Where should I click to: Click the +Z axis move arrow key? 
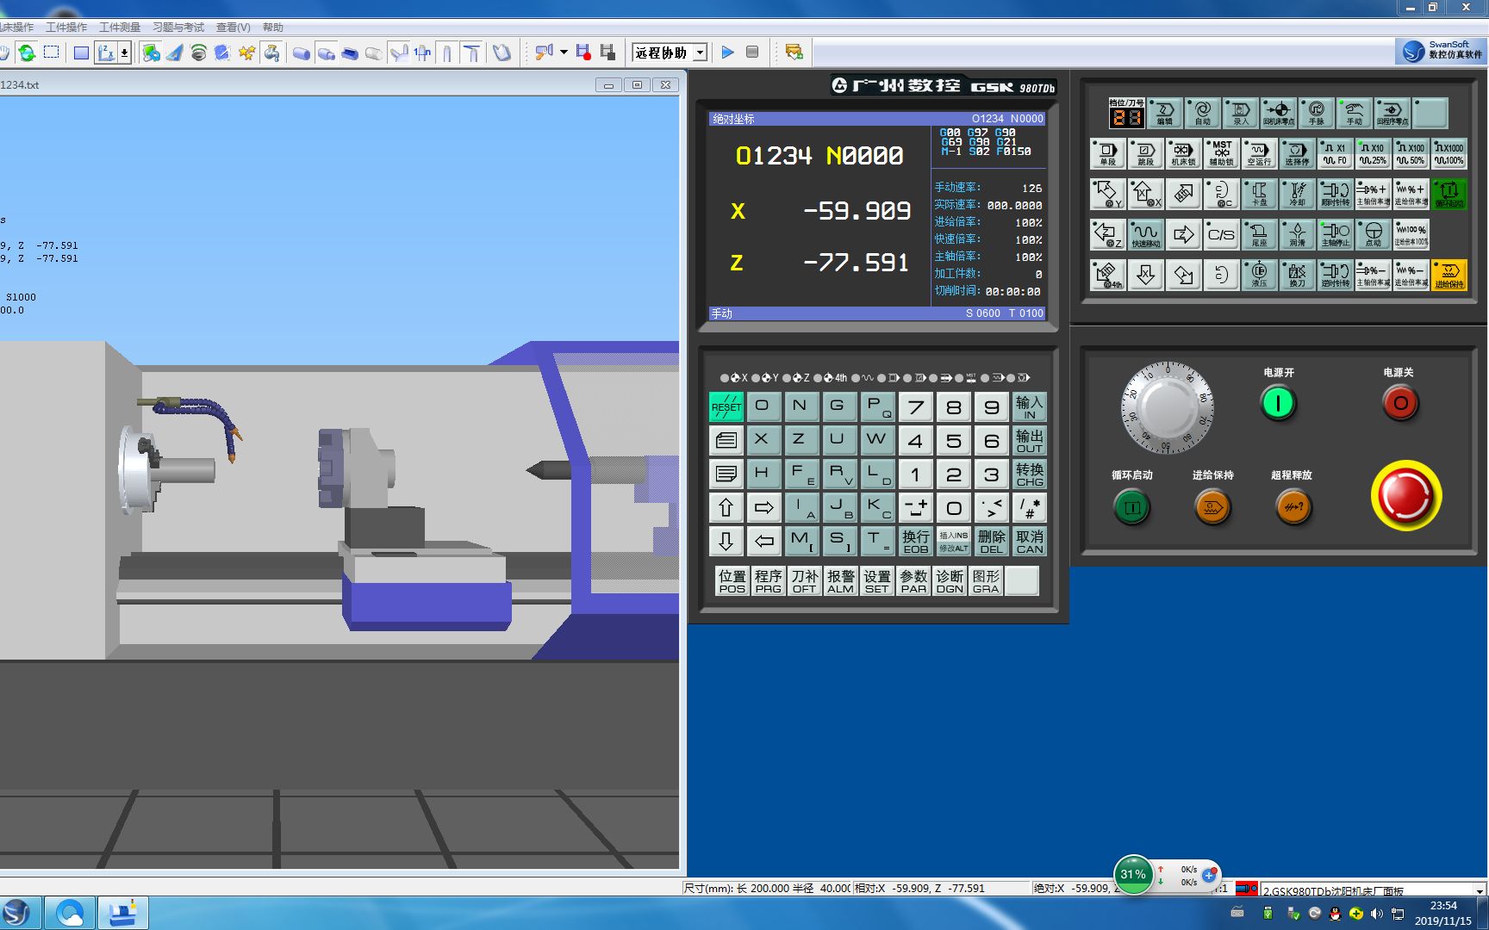pos(1183,234)
